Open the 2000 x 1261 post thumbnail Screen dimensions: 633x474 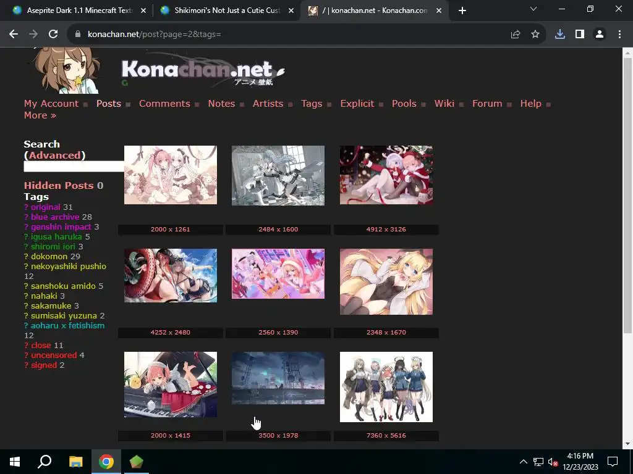(x=171, y=175)
